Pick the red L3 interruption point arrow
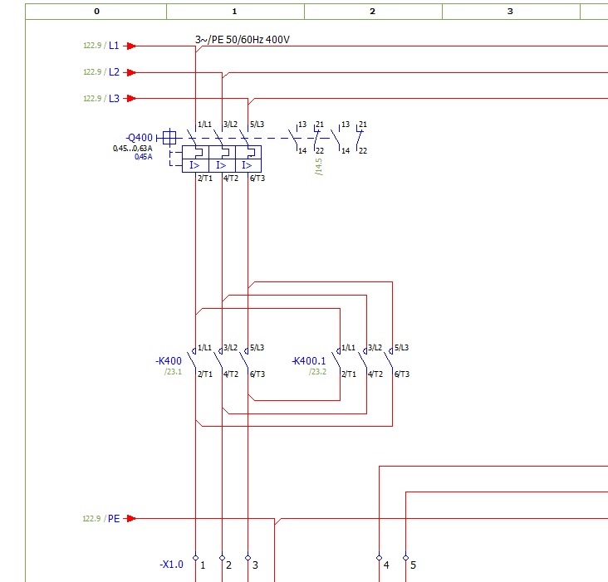 click(x=131, y=99)
